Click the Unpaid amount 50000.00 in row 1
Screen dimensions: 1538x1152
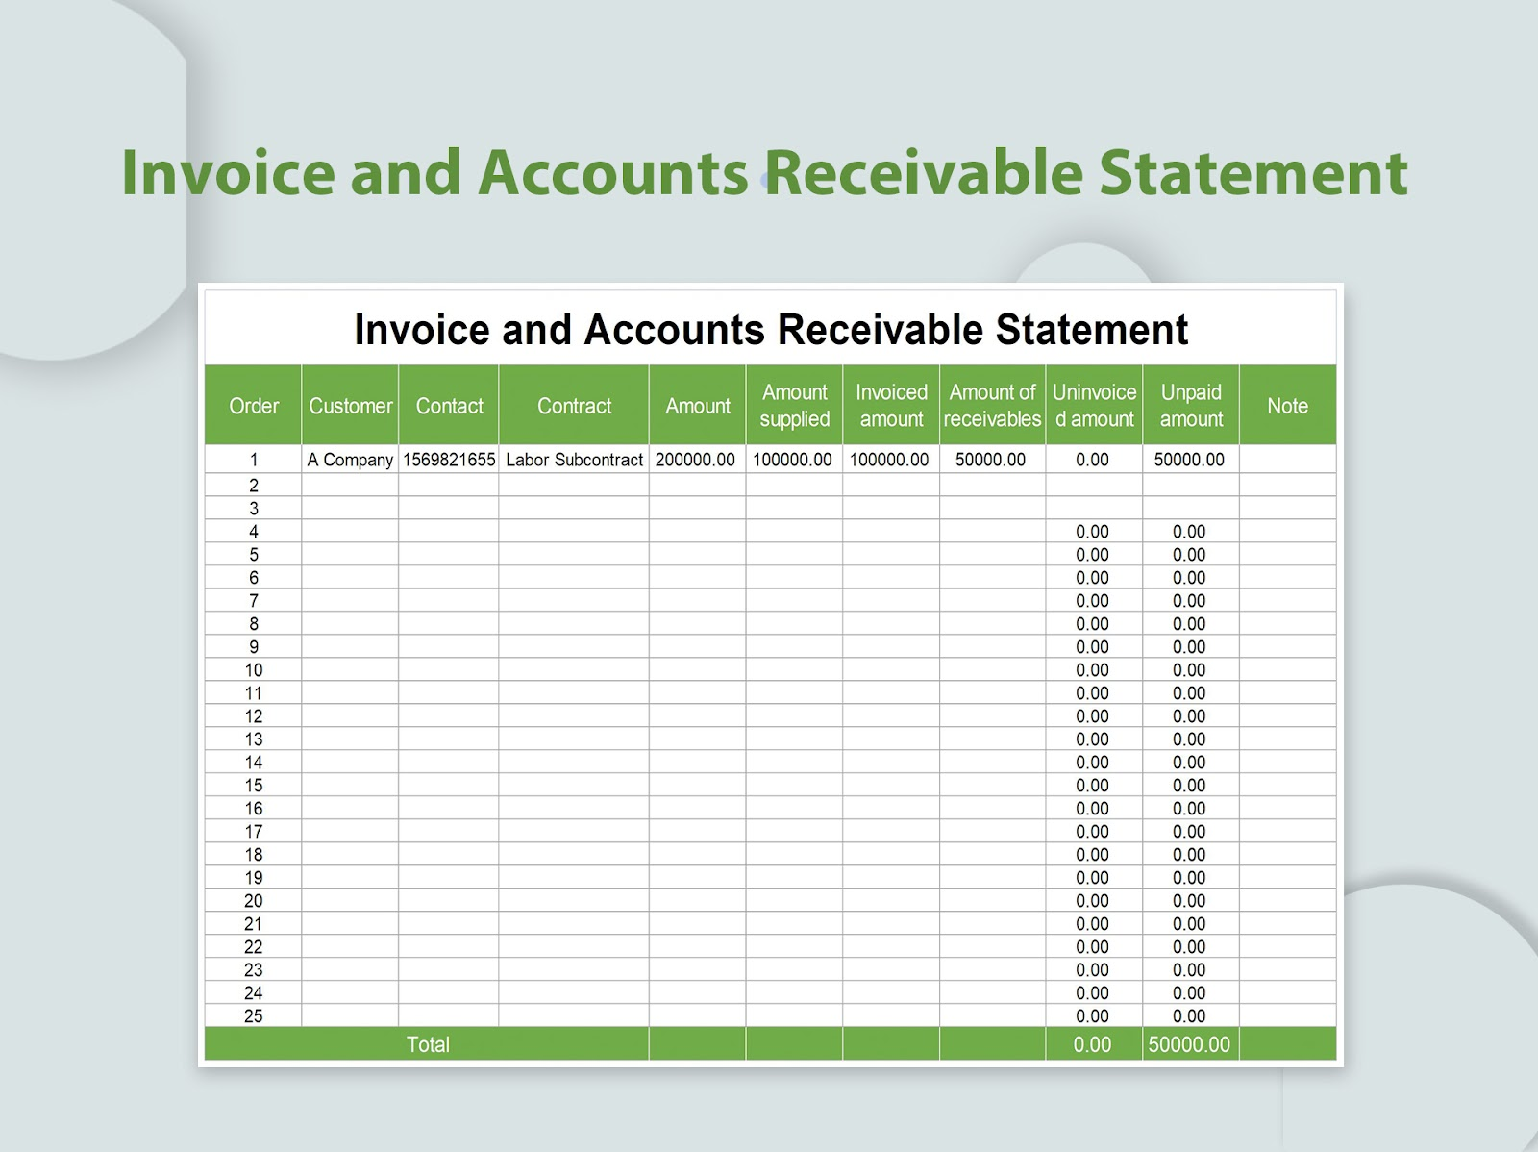pyautogui.click(x=1190, y=460)
